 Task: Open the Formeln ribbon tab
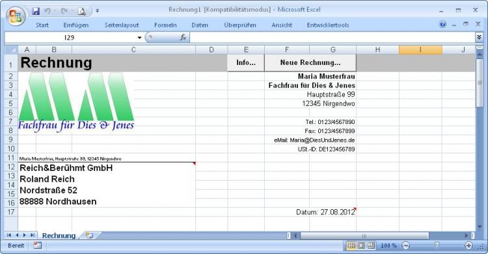(x=165, y=25)
